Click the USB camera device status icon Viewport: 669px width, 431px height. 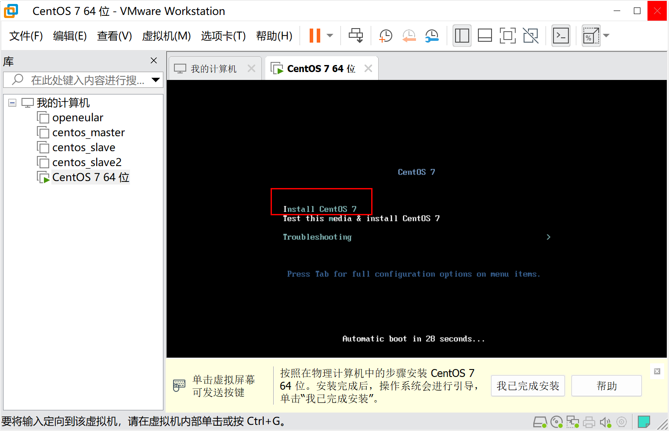tap(622, 422)
